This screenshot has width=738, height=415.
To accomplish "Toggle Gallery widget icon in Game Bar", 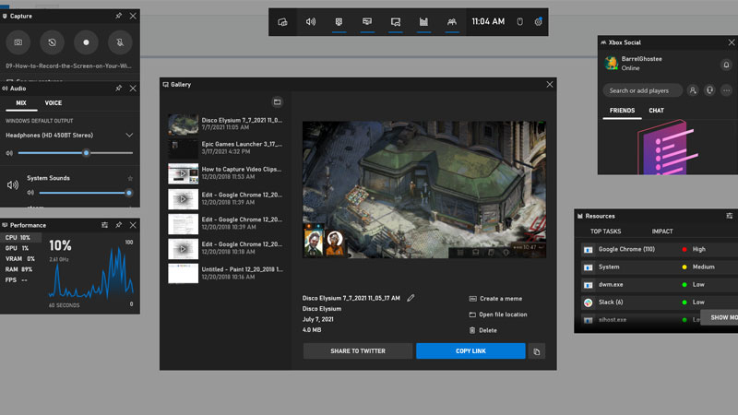I will pyautogui.click(x=396, y=21).
